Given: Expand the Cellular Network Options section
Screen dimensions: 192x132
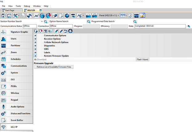Looking at the screenshot, I should 35,42.
